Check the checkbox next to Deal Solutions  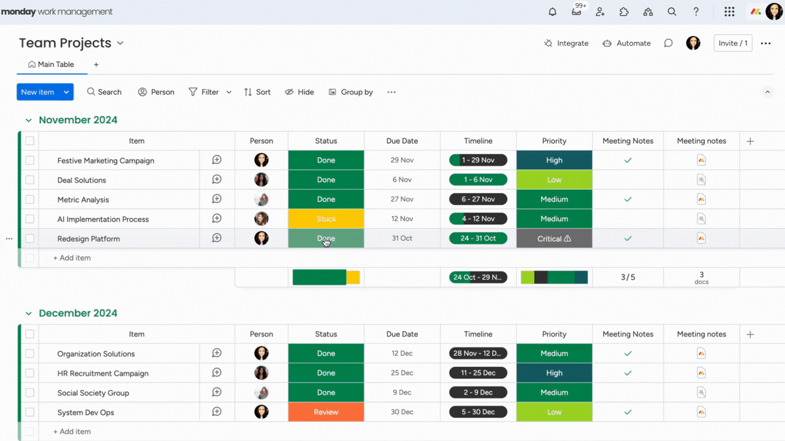tap(29, 180)
